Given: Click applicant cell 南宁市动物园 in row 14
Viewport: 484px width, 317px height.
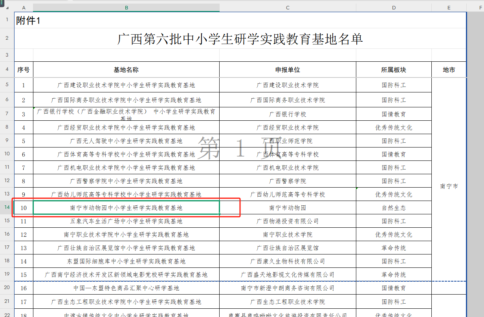Looking at the screenshot, I should pyautogui.click(x=288, y=208).
